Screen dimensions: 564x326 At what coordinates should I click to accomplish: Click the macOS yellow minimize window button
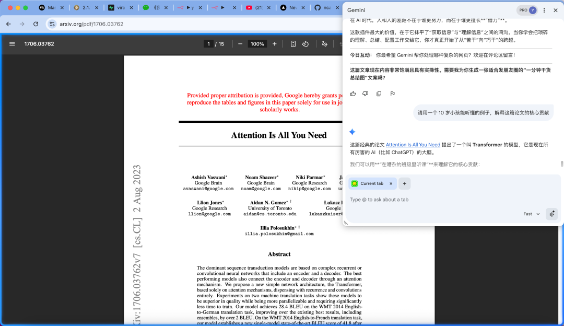click(18, 7)
